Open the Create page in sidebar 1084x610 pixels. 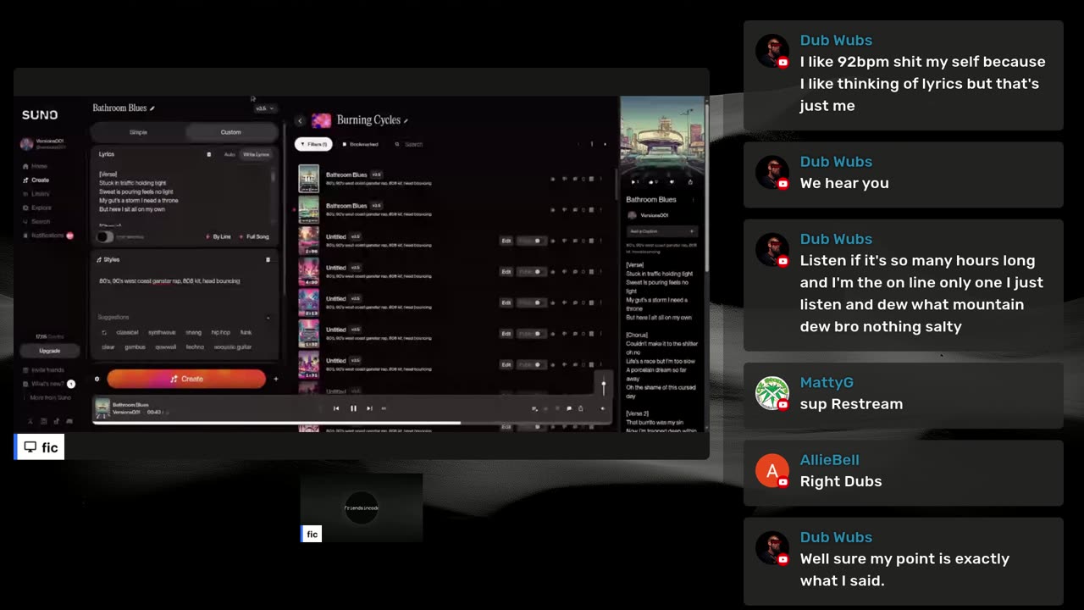[36, 180]
